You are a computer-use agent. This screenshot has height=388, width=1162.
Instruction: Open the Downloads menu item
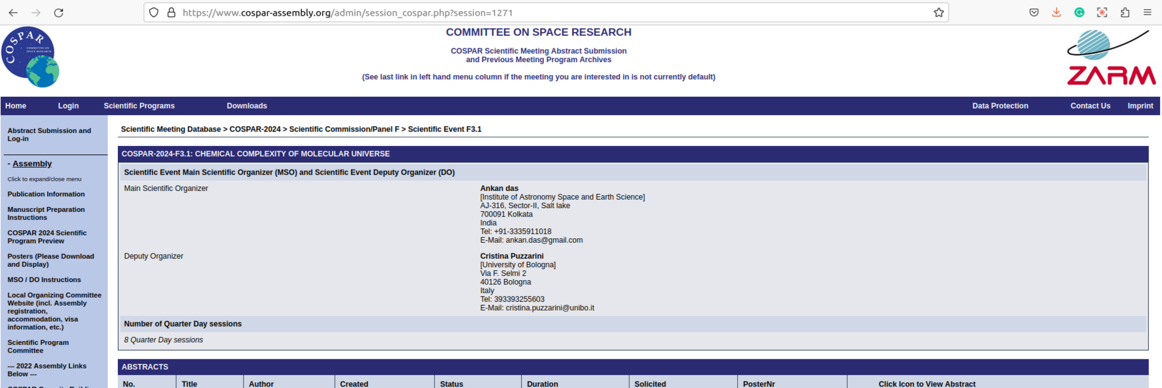246,106
